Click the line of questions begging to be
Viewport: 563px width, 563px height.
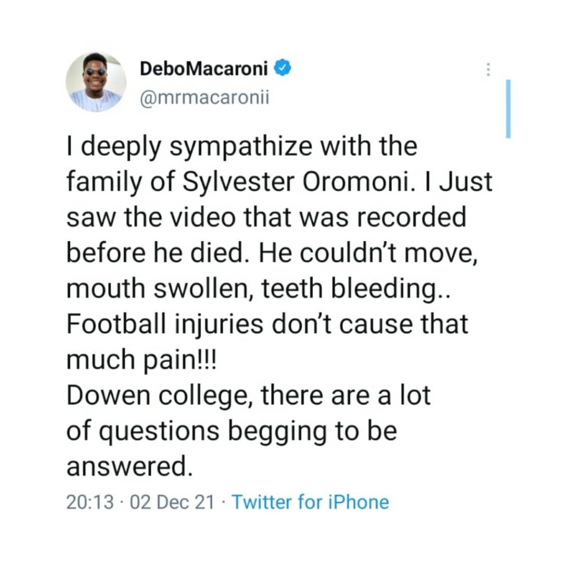point(231,431)
